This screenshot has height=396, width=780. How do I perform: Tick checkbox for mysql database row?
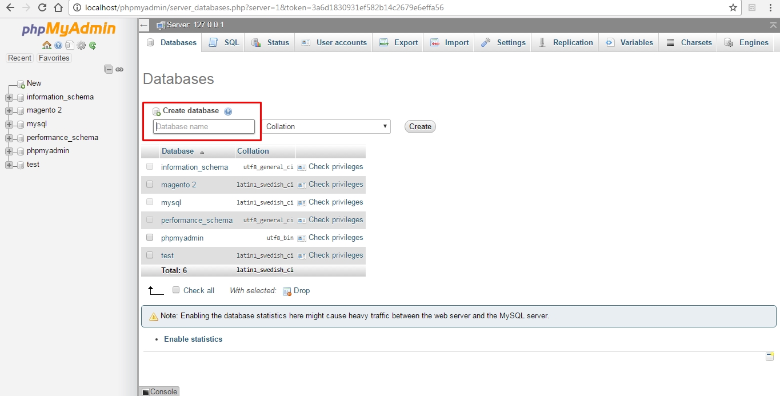coord(150,202)
